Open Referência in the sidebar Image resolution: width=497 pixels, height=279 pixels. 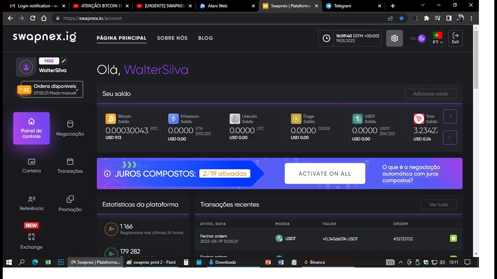pos(31,203)
